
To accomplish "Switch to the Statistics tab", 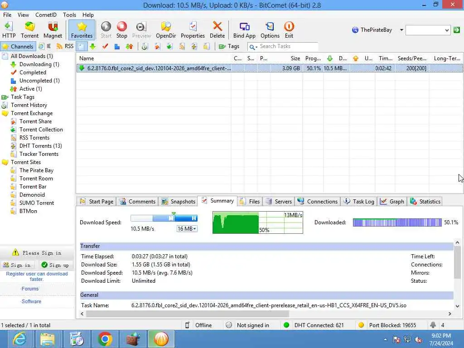I will click(x=425, y=202).
